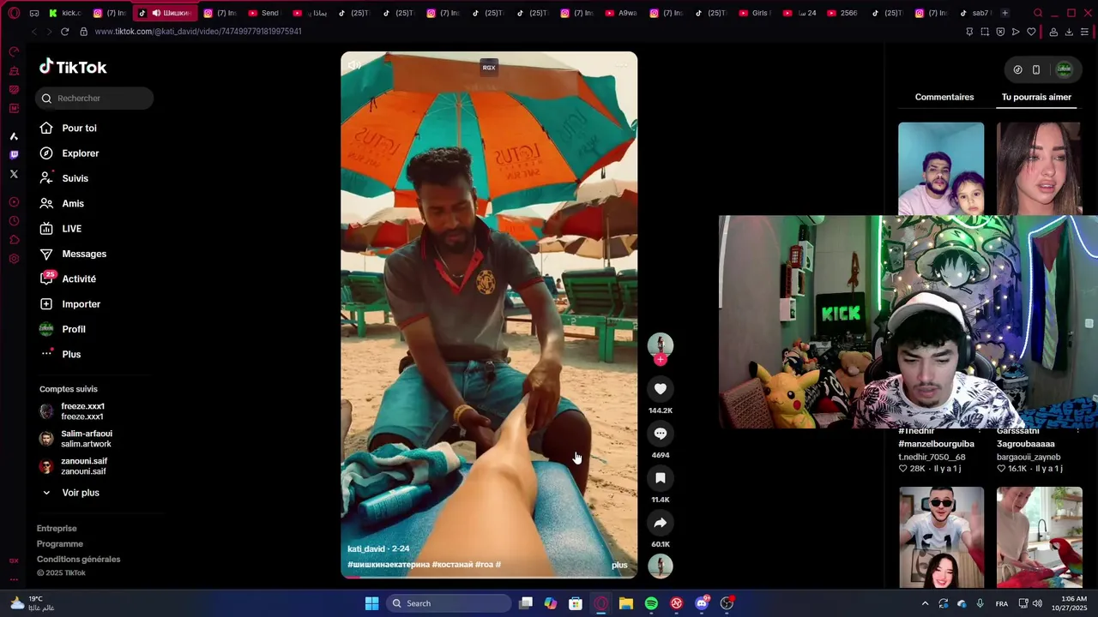Image resolution: width=1098 pixels, height=617 pixels.
Task: Open comments via the speech bubble icon
Action: click(660, 434)
